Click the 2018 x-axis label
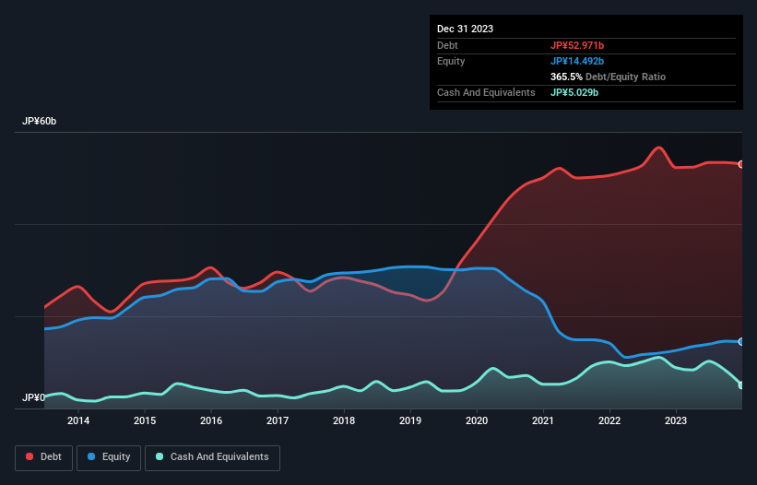 tap(344, 420)
